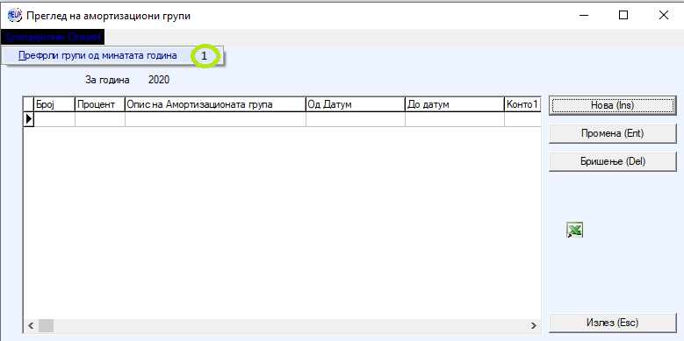Export the table via Excel icon
Screen dimensions: 684x341
click(x=574, y=230)
